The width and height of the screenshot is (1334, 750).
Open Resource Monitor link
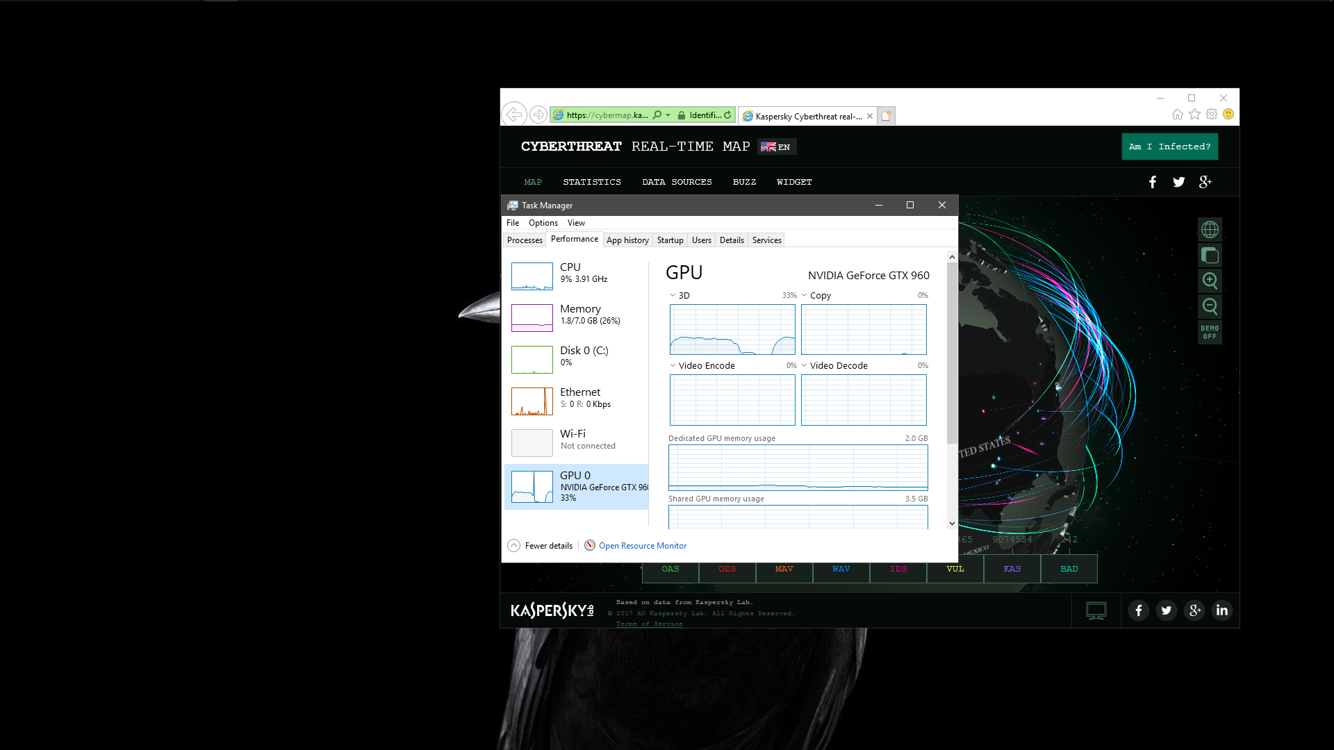[x=642, y=546]
